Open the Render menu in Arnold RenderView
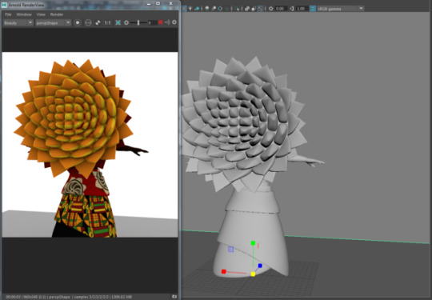The image size is (432, 300). pos(57,14)
